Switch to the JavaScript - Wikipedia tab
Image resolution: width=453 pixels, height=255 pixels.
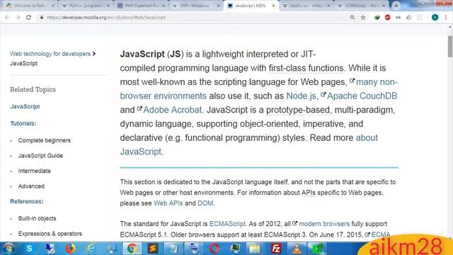(306, 6)
